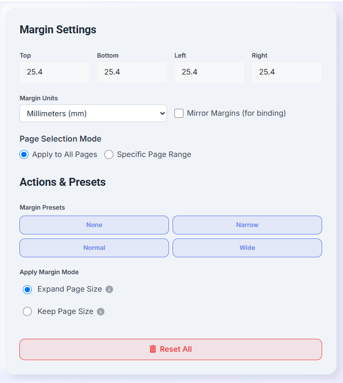Apply the Wide margin preset
The image size is (343, 383).
247,248
